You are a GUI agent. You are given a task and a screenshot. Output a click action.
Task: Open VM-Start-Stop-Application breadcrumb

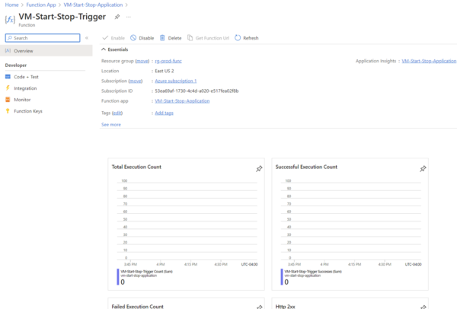(93, 5)
